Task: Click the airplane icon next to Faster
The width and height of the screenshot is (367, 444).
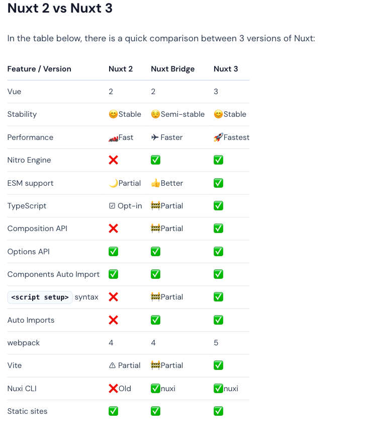Action: [x=155, y=137]
